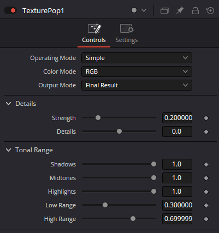Pin the TexturePop1 inspector
219x233 pixels.
pyautogui.click(x=180, y=10)
